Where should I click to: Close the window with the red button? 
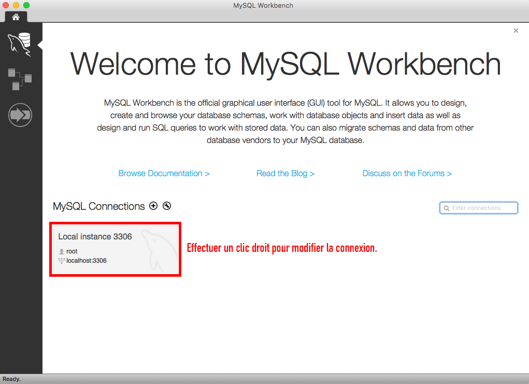coord(7,5)
